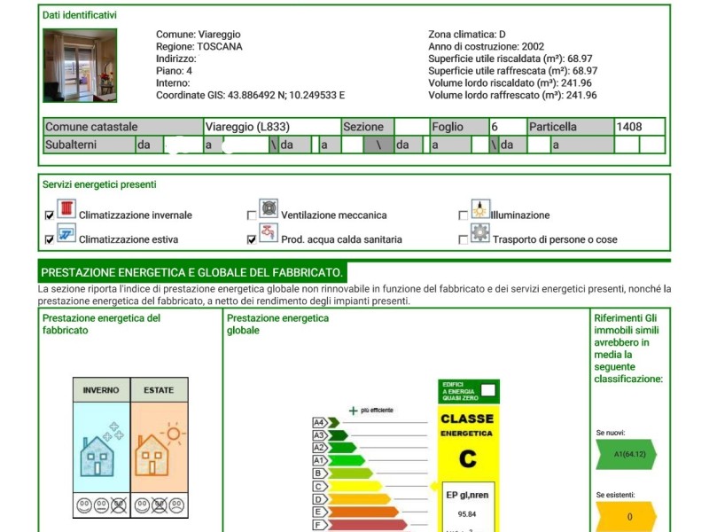The width and height of the screenshot is (709, 532).
Task: Select the D energy class label
Action: pos(320,499)
